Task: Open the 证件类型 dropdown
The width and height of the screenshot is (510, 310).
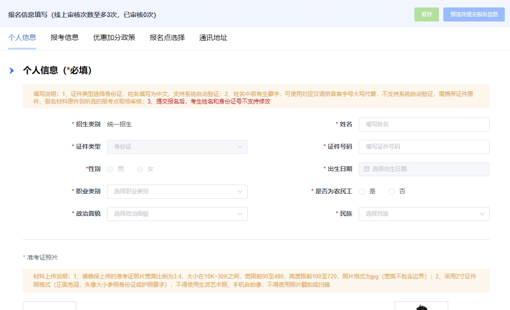Action: tap(177, 147)
